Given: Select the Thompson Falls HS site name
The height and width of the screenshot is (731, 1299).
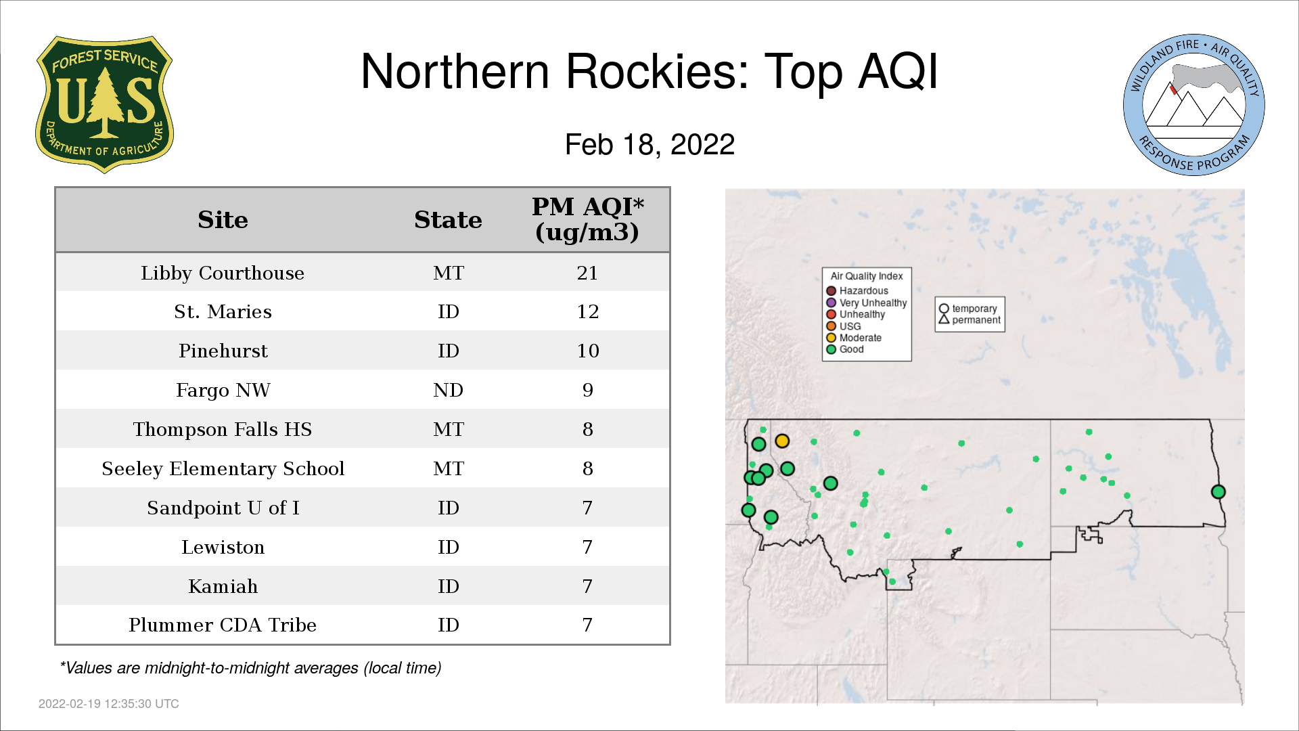Looking at the screenshot, I should (x=223, y=429).
